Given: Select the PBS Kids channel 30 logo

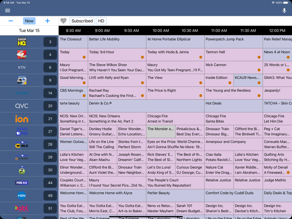Looking at the screenshot, I should pyautogui.click(x=22, y=170).
